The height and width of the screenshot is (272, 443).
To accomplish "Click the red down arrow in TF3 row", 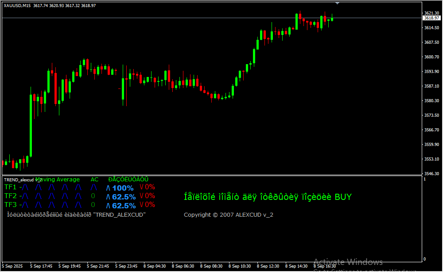I will coord(141,205).
